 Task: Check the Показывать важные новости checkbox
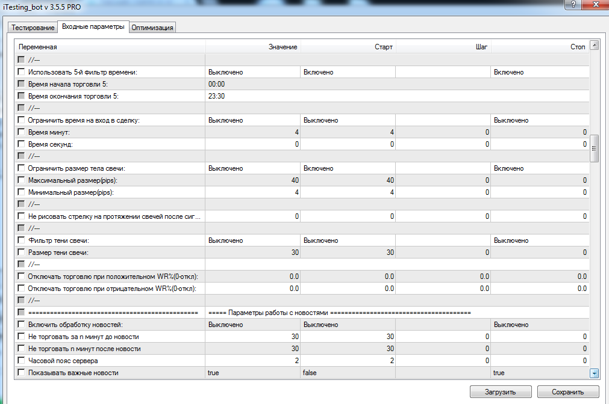tap(22, 373)
